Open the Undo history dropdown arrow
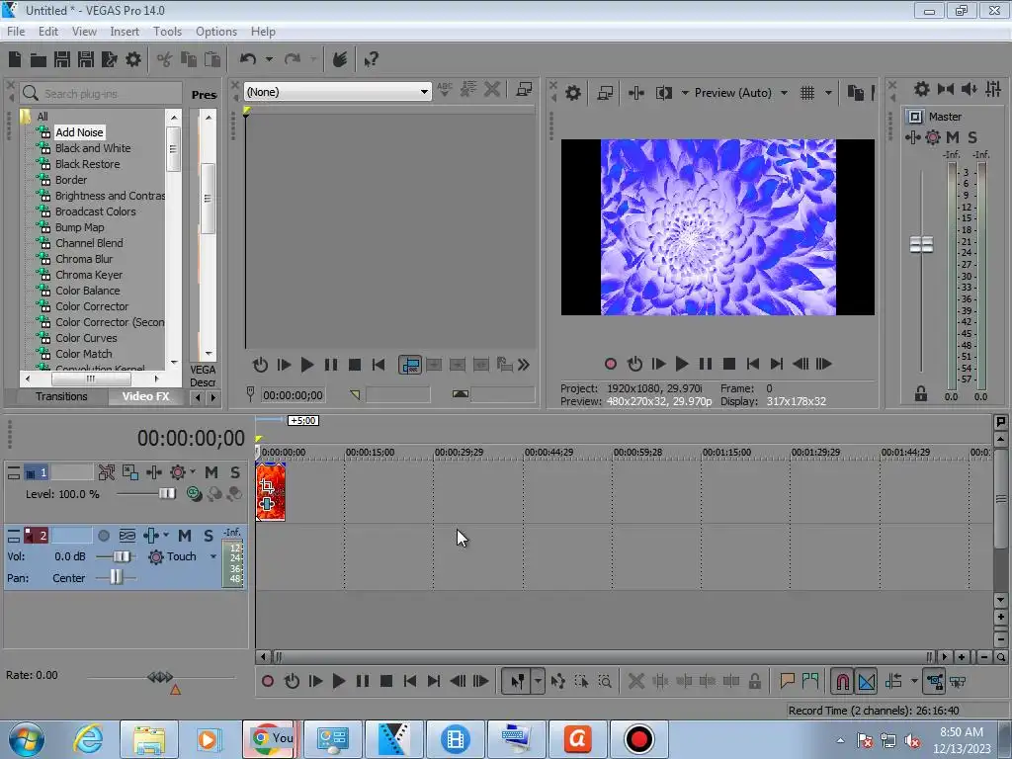Image resolution: width=1012 pixels, height=759 pixels. click(269, 59)
